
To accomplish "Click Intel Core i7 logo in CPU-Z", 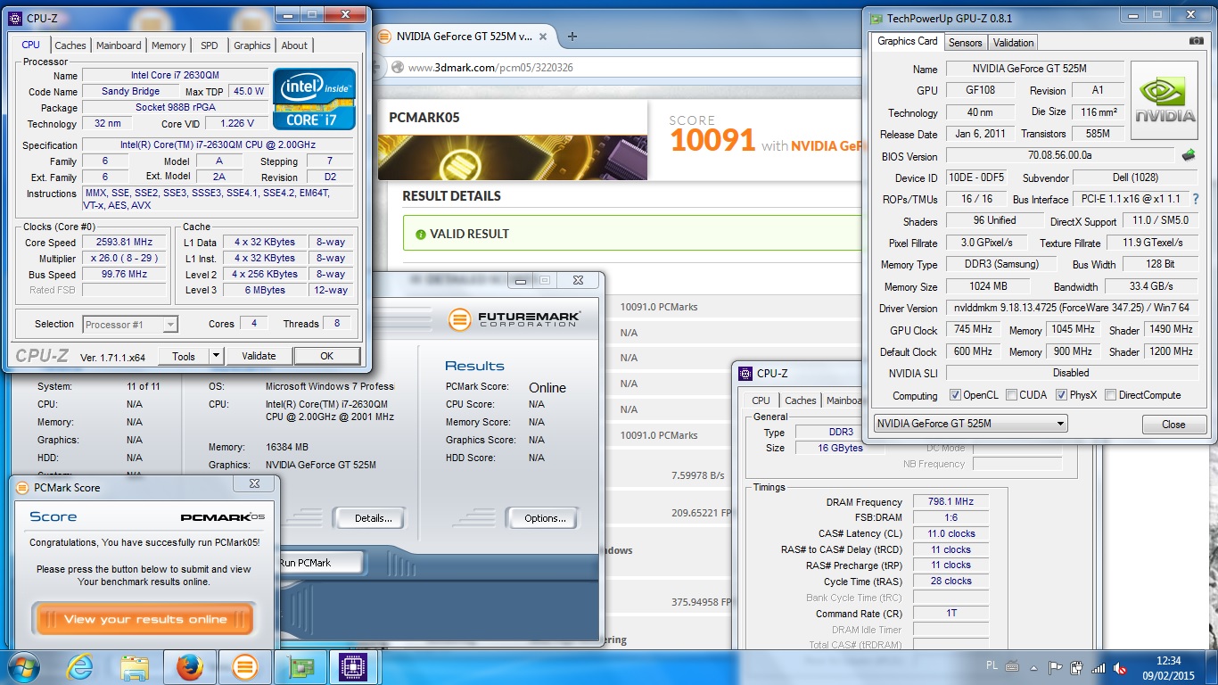I will pos(314,99).
